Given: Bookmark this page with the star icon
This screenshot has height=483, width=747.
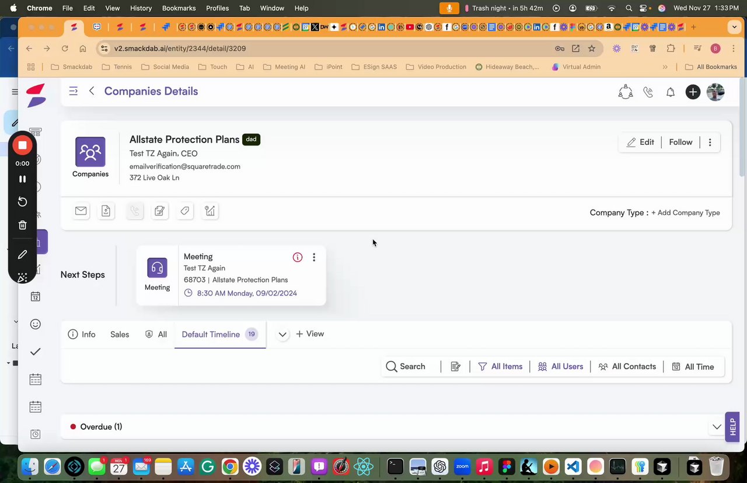Looking at the screenshot, I should click(x=592, y=48).
